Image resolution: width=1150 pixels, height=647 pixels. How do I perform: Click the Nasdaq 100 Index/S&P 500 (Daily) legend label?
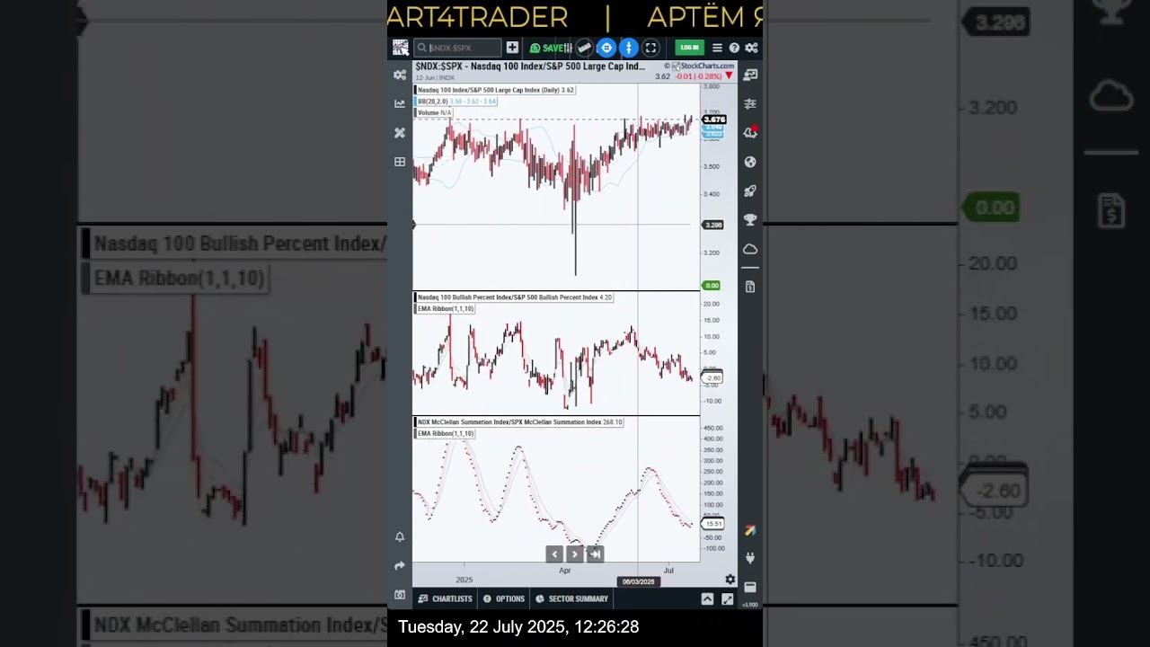pyautogui.click(x=495, y=90)
